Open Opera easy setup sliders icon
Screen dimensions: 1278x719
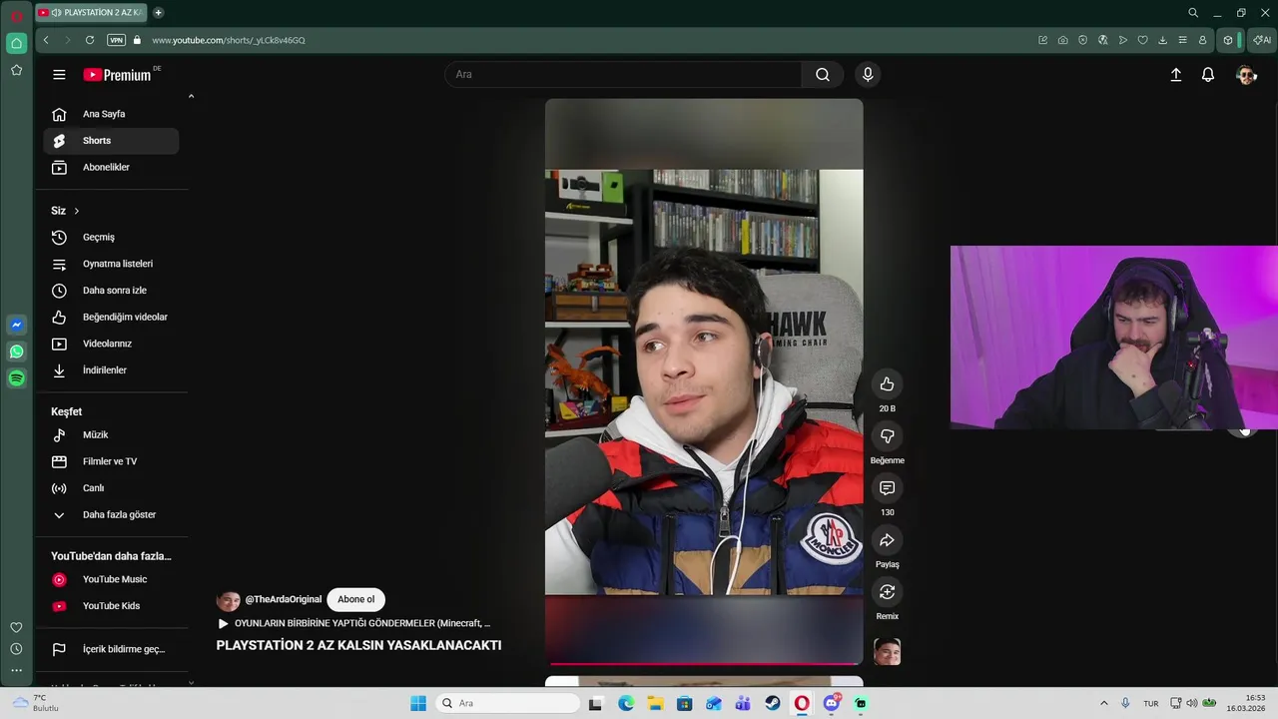click(1183, 40)
